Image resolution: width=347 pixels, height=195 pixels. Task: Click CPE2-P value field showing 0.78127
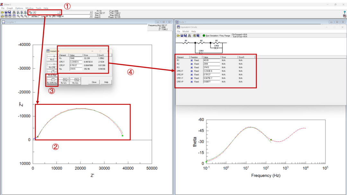point(211,75)
